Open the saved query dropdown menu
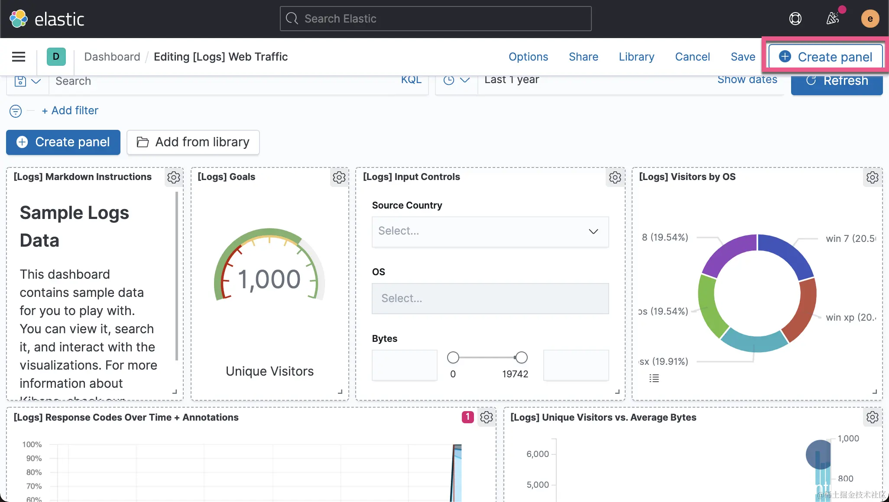889x502 pixels. pyautogui.click(x=27, y=81)
